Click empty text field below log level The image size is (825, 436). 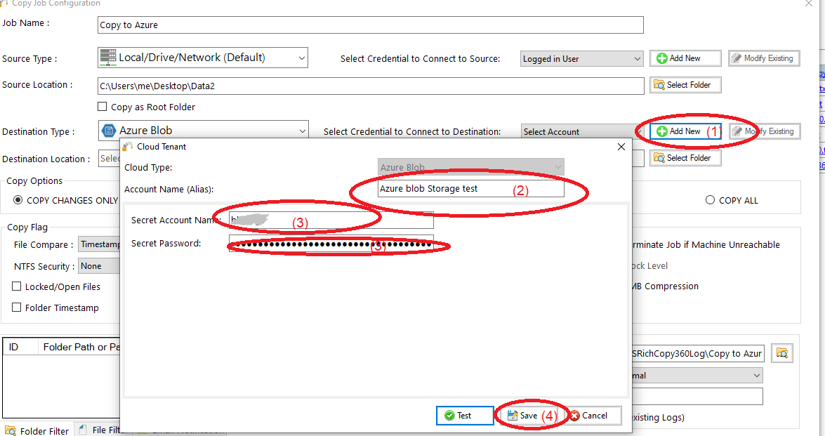coord(697,397)
